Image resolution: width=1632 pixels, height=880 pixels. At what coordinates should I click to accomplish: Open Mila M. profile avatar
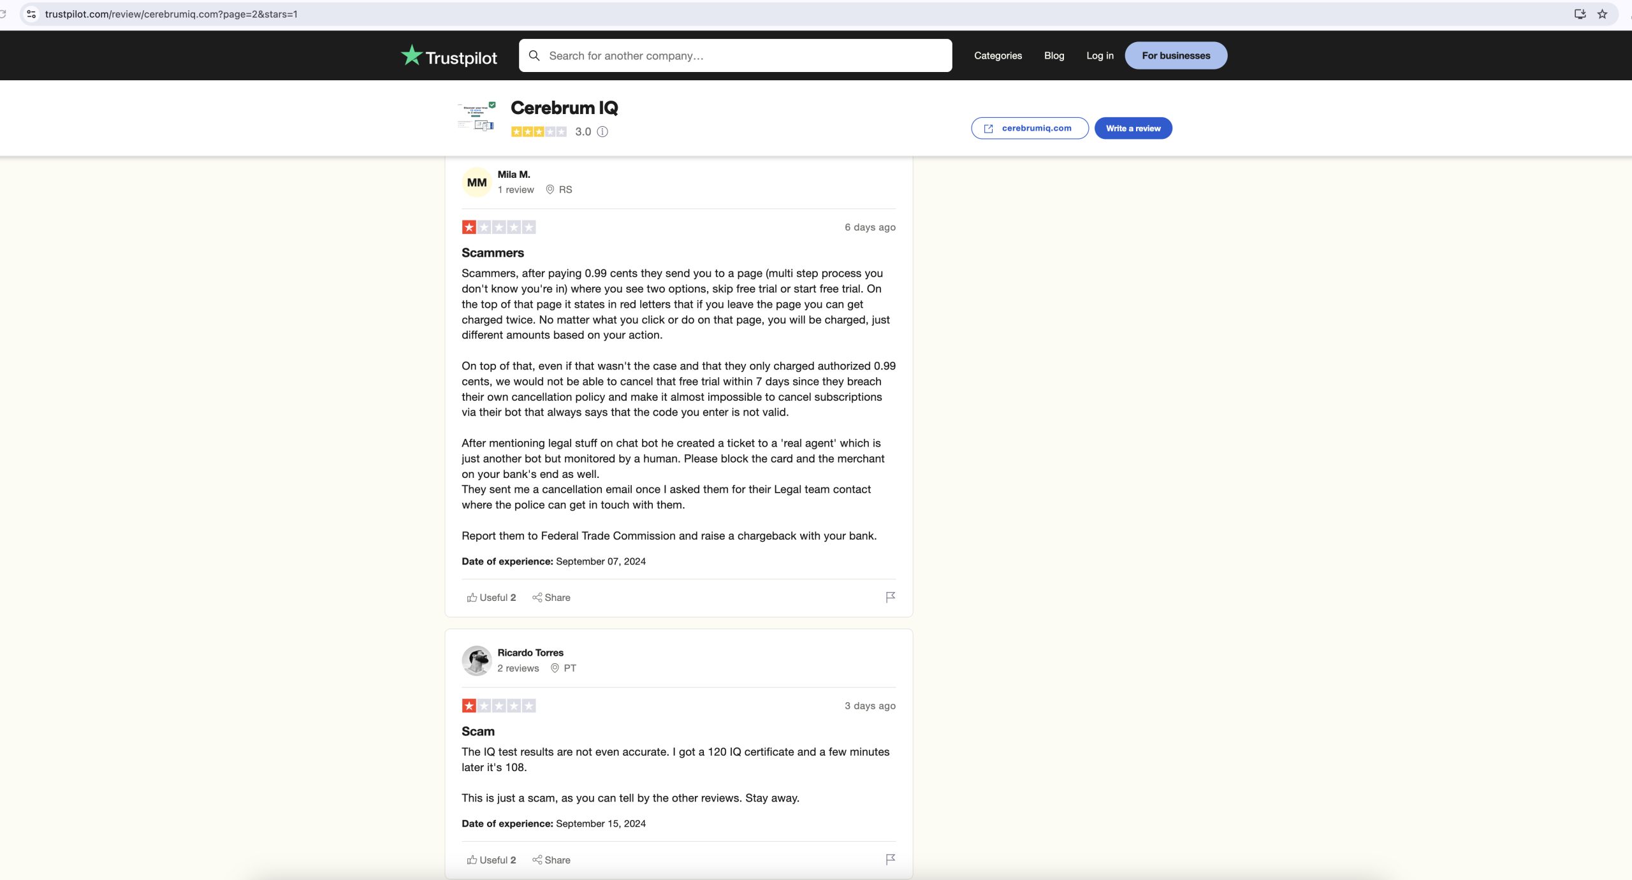coord(476,182)
